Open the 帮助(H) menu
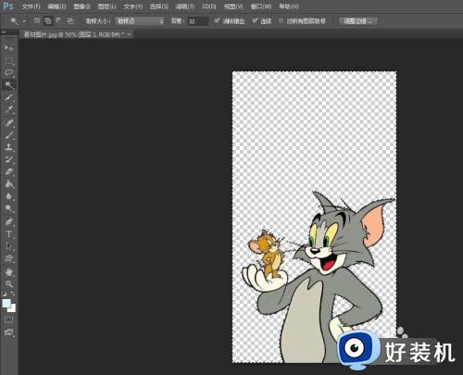463x375 pixels. pyautogui.click(x=289, y=6)
